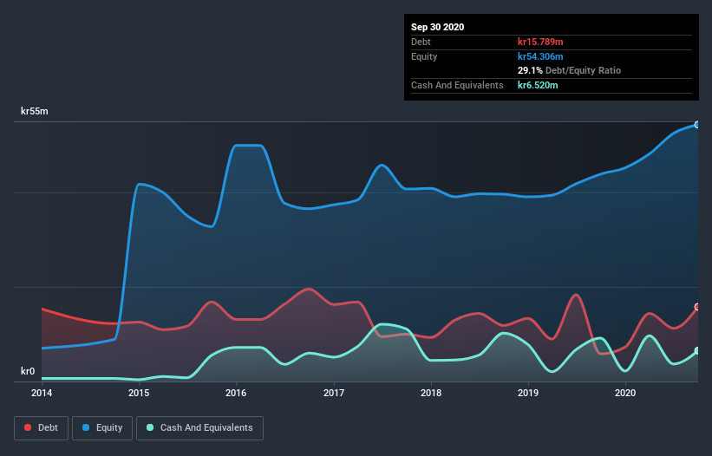Toggle the Cash And Equivalents legend button
This screenshot has width=712, height=456.
[x=199, y=428]
